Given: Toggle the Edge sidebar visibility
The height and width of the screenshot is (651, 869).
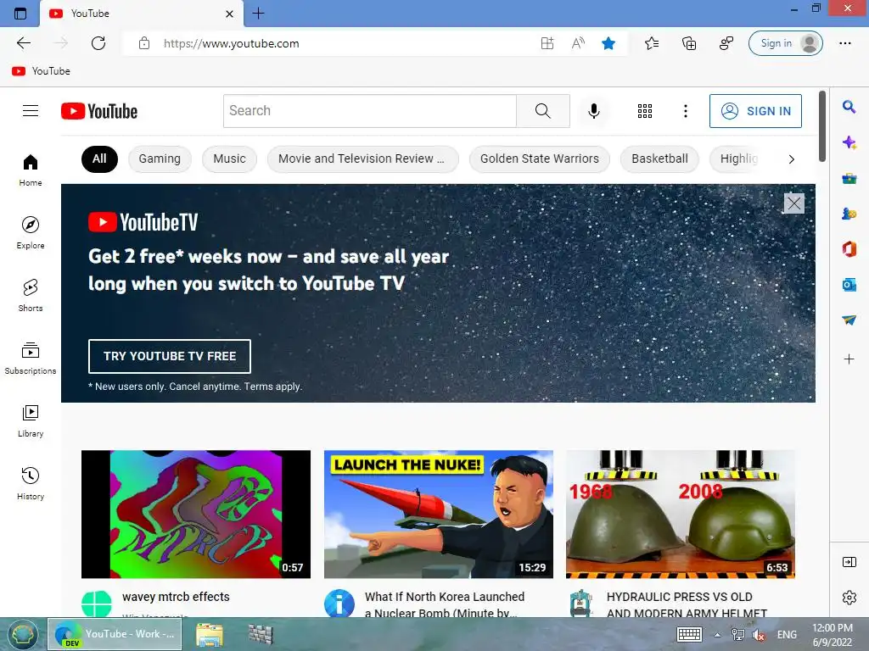Looking at the screenshot, I should [x=849, y=563].
